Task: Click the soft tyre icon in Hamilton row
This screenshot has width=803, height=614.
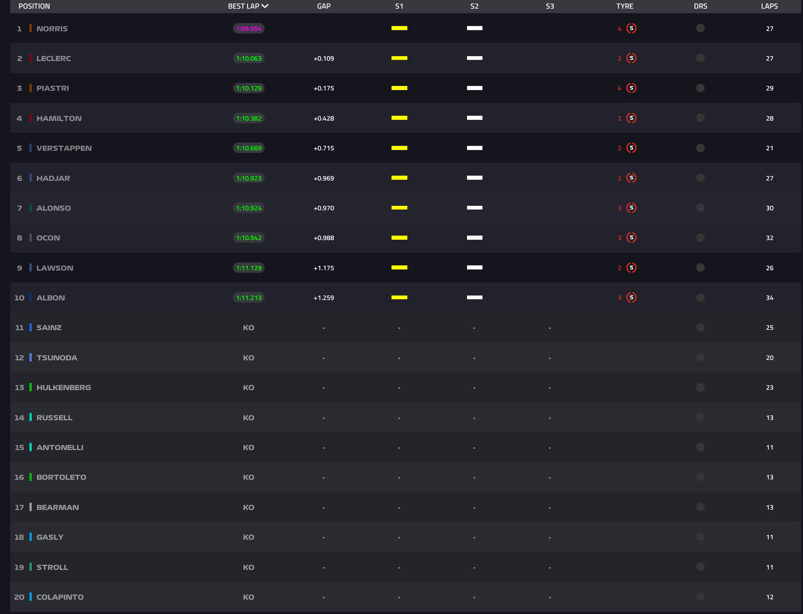Action: pyautogui.click(x=631, y=118)
